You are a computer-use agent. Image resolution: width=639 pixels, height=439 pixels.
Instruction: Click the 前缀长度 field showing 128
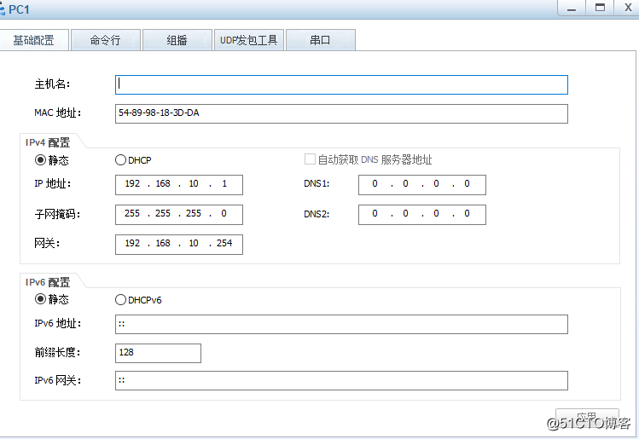coord(158,353)
